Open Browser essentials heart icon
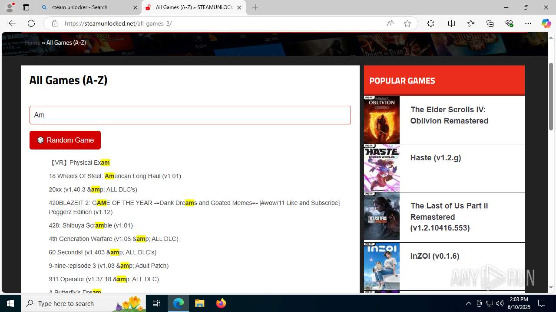 509,23
